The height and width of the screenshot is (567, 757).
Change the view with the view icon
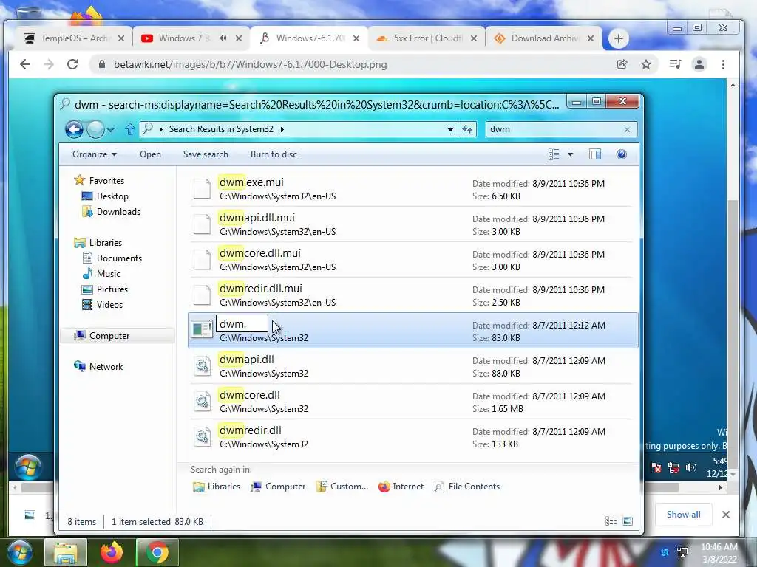tap(554, 154)
